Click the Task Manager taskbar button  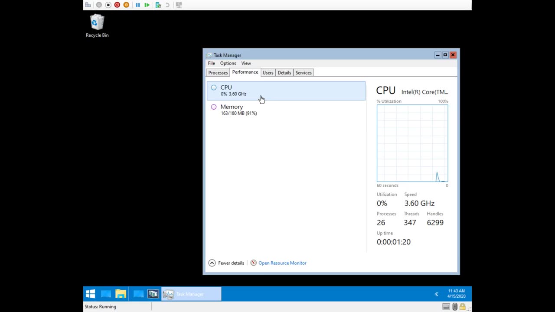point(191,294)
